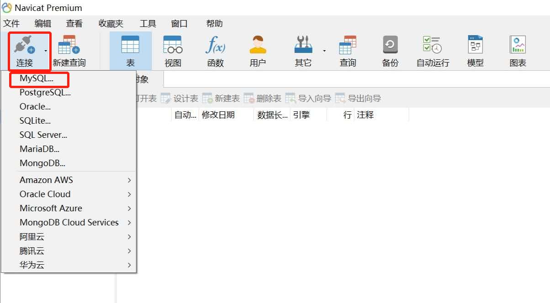The width and height of the screenshot is (550, 303).
Task: Click the 连接 connection plug icon
Action: click(x=25, y=45)
